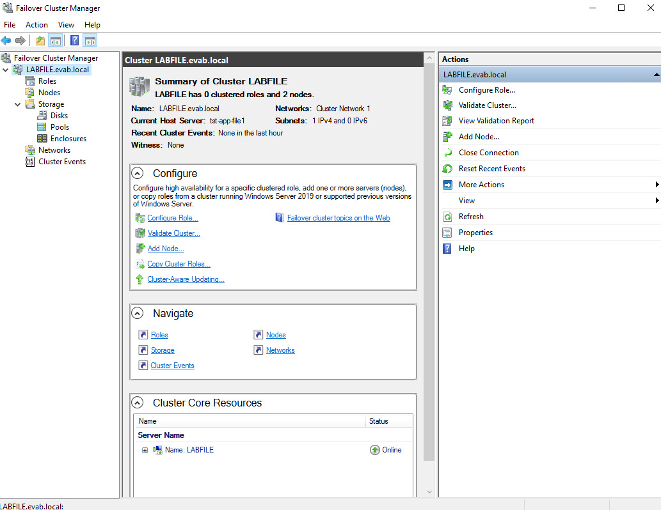Viewport: 661px width, 510px height.
Task: Follow the Failover cluster topics on the Web link
Action: click(338, 218)
